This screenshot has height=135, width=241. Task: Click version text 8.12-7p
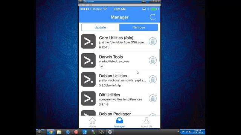pos(104,48)
